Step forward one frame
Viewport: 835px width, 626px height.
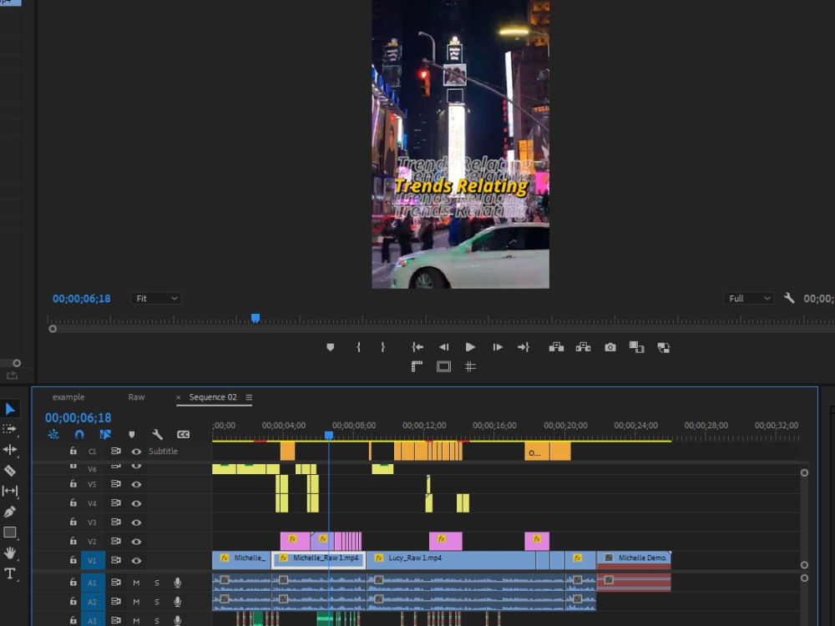tap(498, 347)
